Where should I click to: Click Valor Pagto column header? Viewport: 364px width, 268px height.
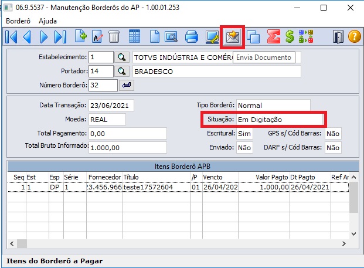[264, 177]
